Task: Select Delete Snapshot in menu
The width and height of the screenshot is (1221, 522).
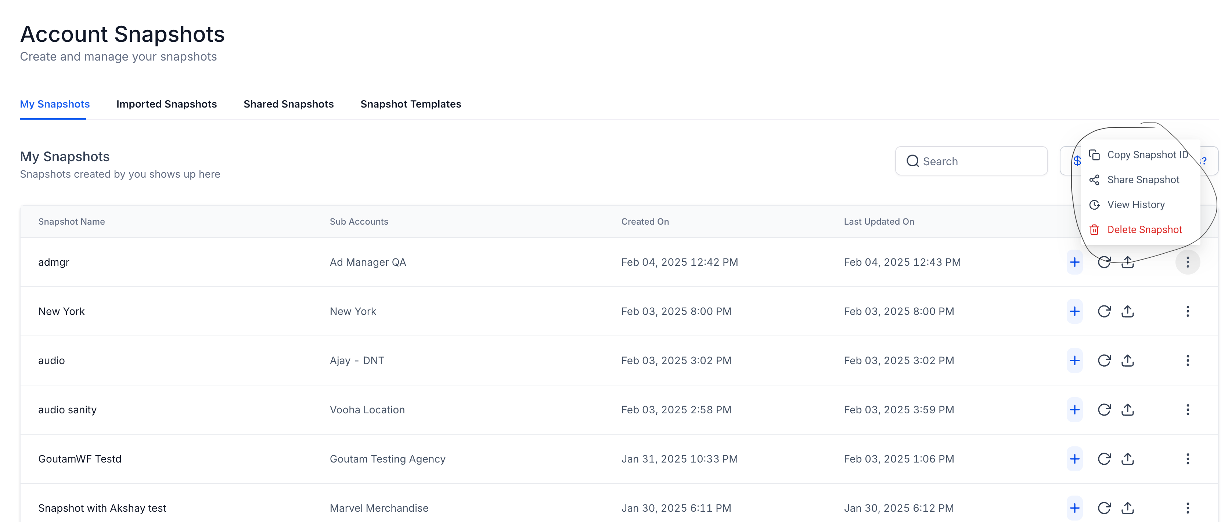Action: point(1144,230)
